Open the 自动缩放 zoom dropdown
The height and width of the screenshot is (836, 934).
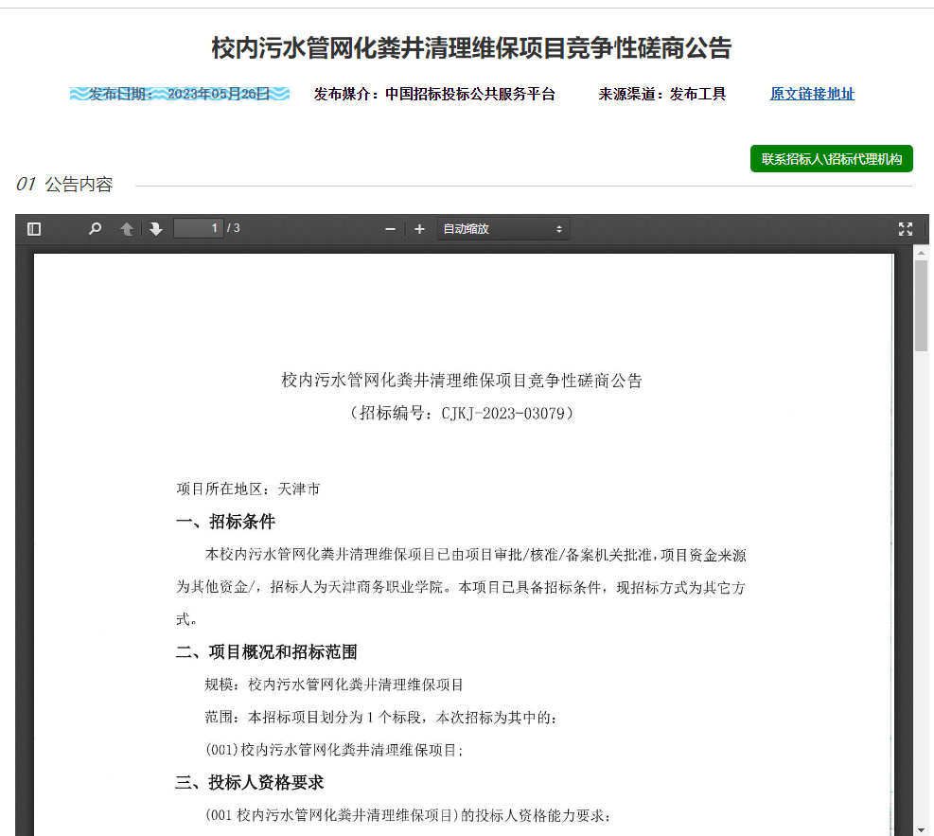[x=502, y=229]
